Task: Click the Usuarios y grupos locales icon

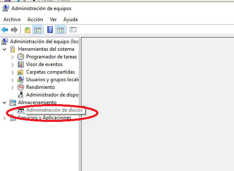Action: (x=21, y=80)
